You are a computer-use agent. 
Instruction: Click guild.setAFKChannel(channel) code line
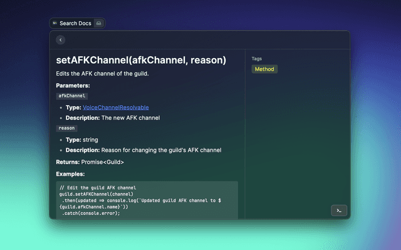(97, 194)
